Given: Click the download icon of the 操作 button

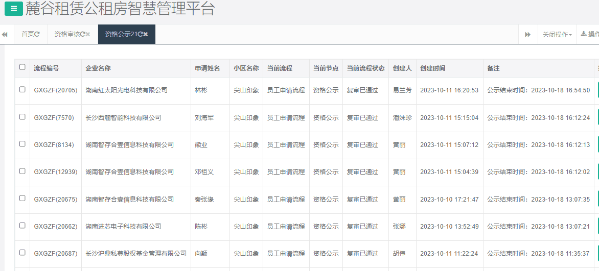Looking at the screenshot, I should [x=583, y=34].
